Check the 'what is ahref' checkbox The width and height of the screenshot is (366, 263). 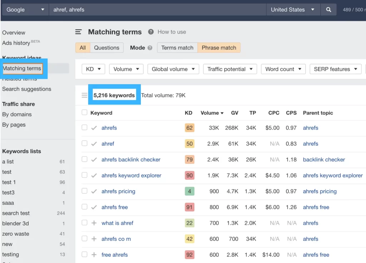[x=84, y=222]
